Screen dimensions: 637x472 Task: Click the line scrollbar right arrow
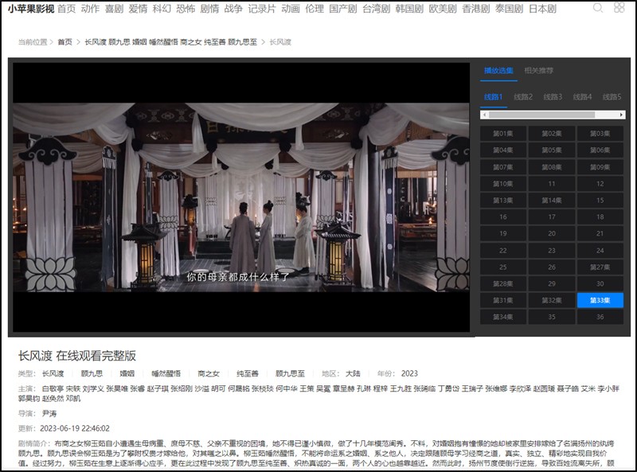623,115
